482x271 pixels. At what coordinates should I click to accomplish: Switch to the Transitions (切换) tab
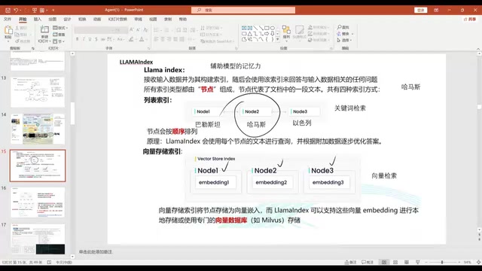pyautogui.click(x=82, y=19)
